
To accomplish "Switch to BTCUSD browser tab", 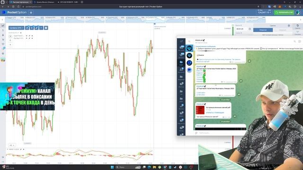I will coord(68,2).
